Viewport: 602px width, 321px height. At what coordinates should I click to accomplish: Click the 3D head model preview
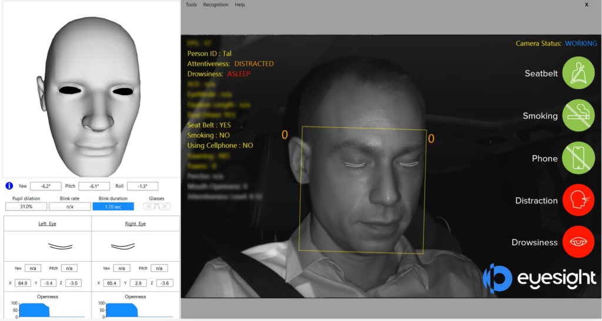[x=91, y=88]
